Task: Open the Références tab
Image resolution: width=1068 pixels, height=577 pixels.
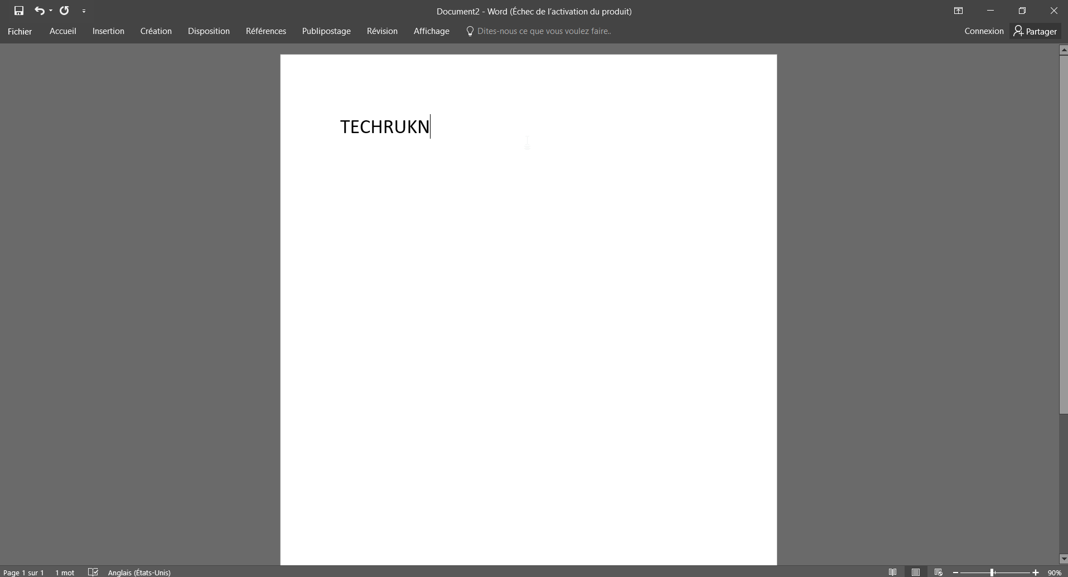Action: coord(266,31)
